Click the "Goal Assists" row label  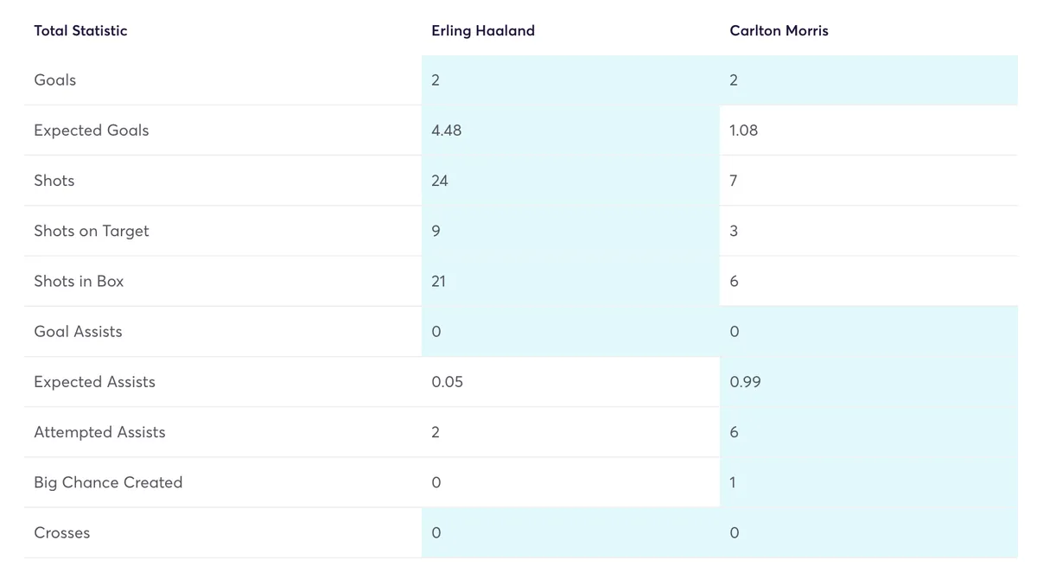pos(78,331)
